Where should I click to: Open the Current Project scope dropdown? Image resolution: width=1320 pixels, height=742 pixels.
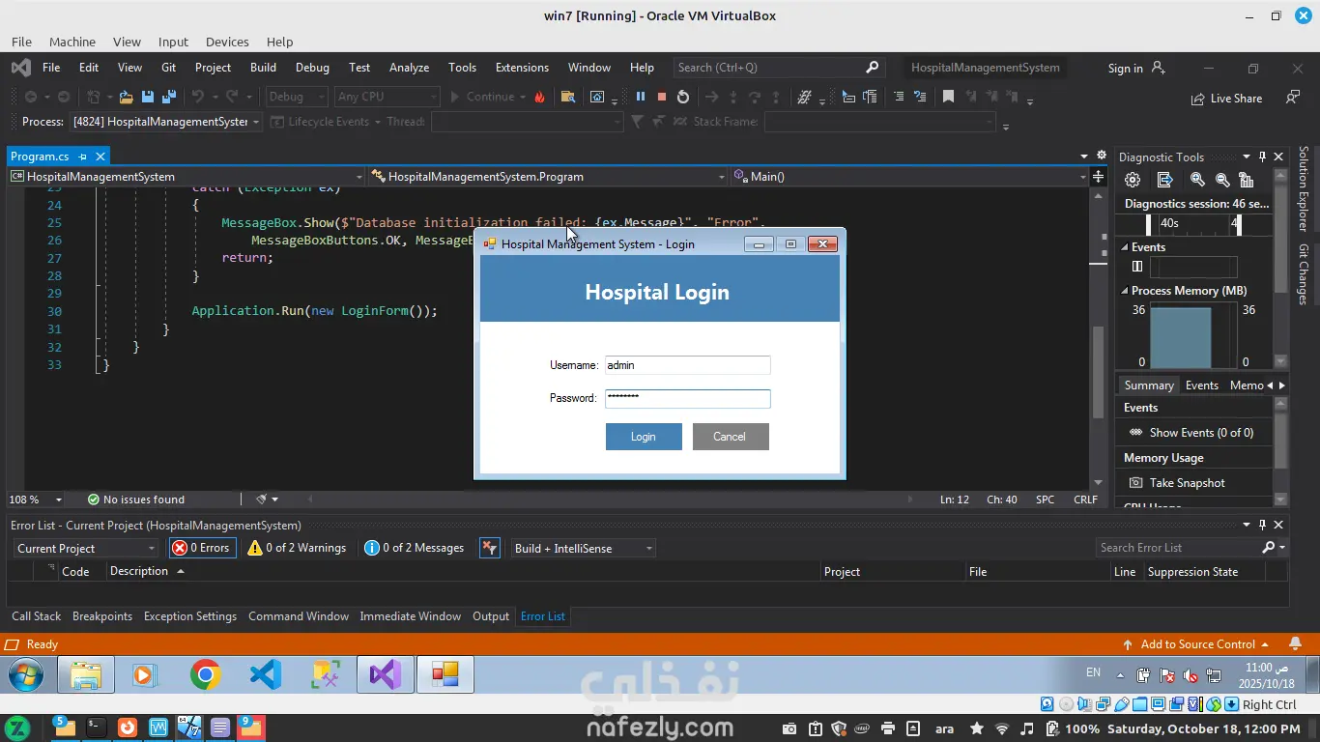pos(85,549)
